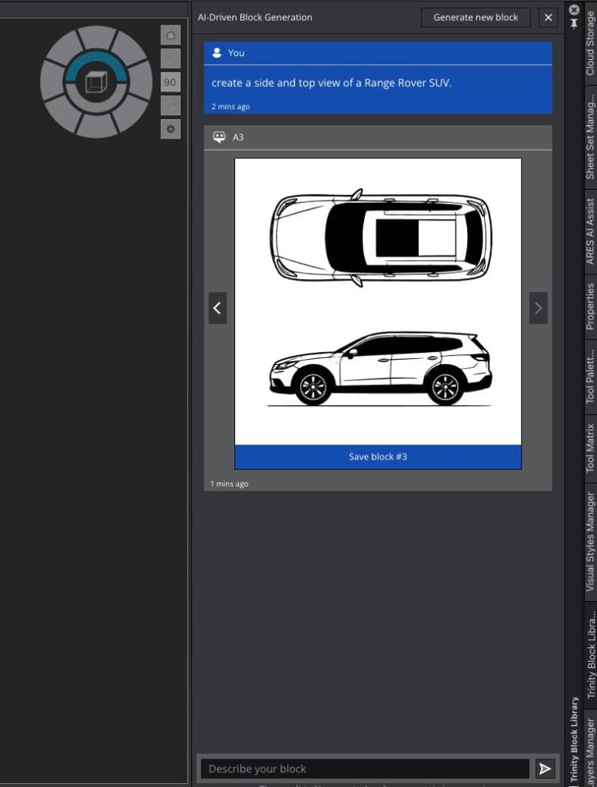Open navigation widget settings gear
This screenshot has width=597, height=787.
(x=171, y=129)
